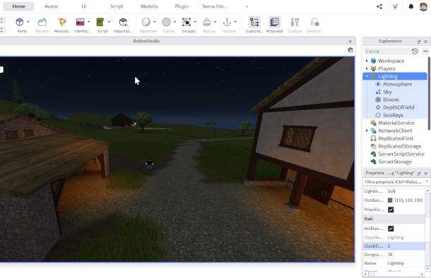431x278 pixels.
Task: Open the notifications bell
Action: [x=411, y=6]
